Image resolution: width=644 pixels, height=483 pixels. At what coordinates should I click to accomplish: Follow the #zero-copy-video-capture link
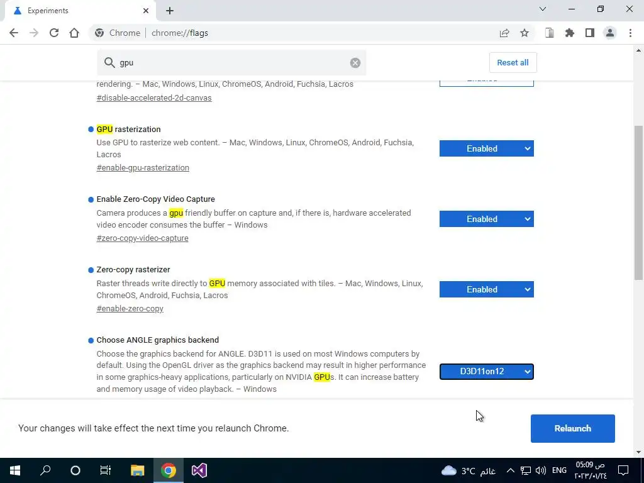coord(142,238)
